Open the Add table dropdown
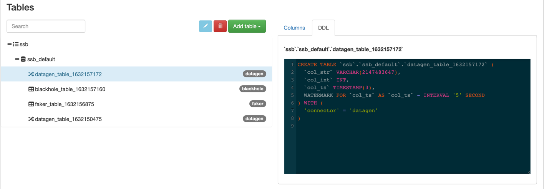 [247, 26]
